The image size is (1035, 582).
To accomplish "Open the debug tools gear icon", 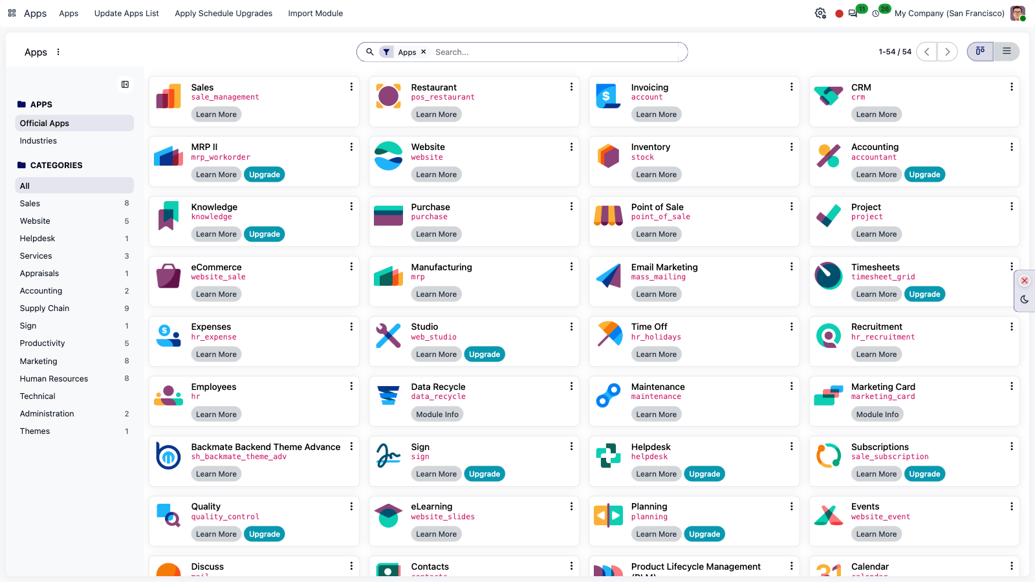I will pyautogui.click(x=820, y=13).
